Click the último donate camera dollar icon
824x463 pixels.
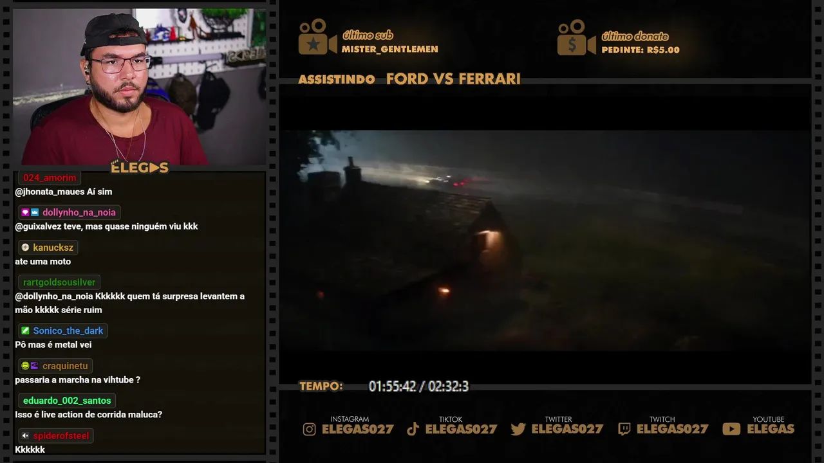(577, 38)
